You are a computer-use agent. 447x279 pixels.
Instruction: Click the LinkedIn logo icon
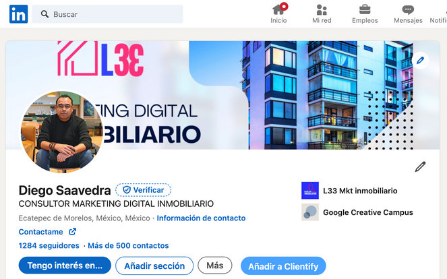click(18, 14)
